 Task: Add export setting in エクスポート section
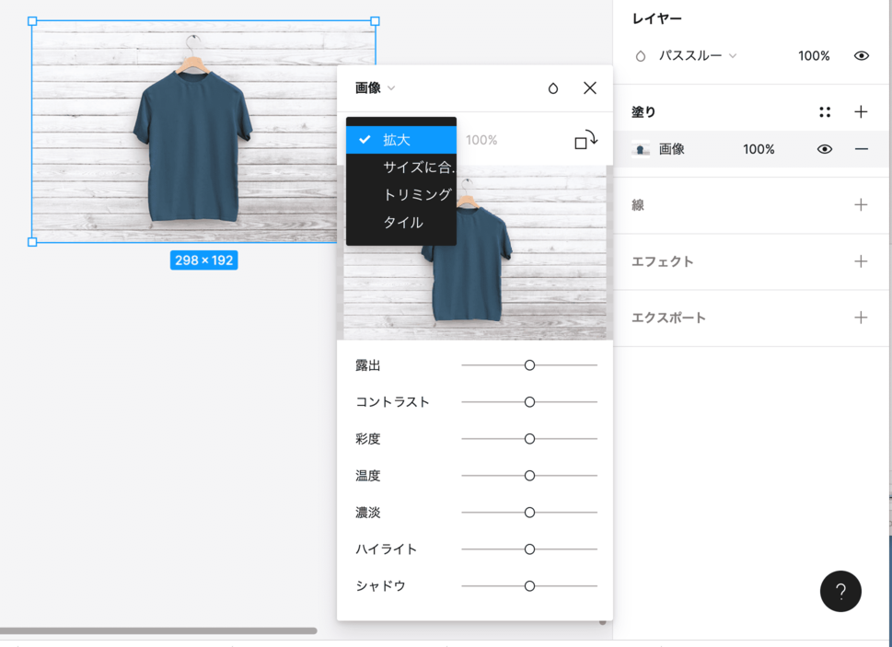861,318
